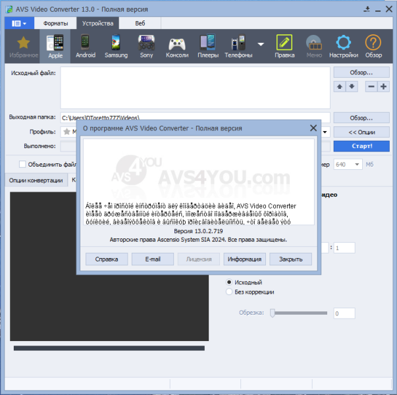Click E-mail button in About dialog
Viewport: 397px width, 395px height.
coord(153,259)
